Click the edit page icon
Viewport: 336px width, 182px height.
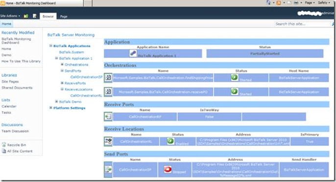pyautogui.click(x=34, y=16)
